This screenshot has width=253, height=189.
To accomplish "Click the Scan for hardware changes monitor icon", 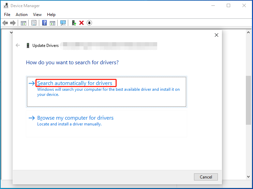I will (x=63, y=23).
